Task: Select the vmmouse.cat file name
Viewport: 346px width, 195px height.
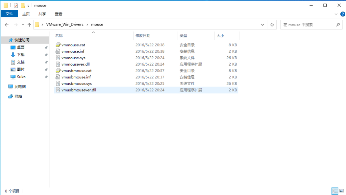Action: pyautogui.click(x=73, y=45)
